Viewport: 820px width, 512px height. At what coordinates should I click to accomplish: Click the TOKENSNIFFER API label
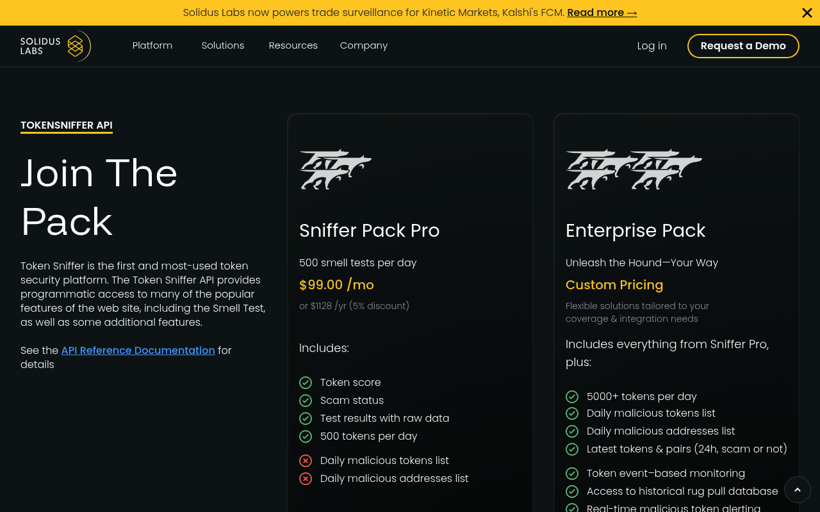[67, 125]
